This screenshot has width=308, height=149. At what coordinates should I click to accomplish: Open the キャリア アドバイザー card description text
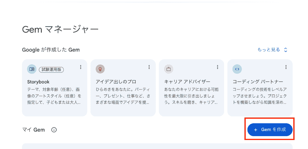pos(192,96)
